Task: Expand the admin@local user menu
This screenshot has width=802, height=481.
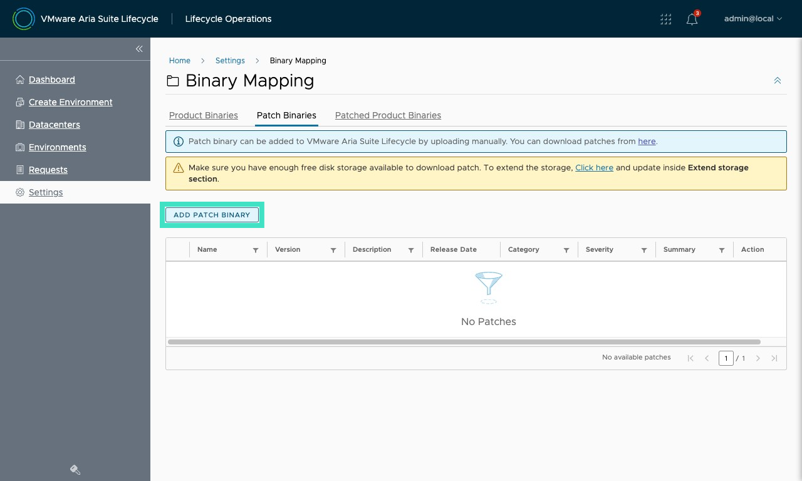Action: [753, 19]
